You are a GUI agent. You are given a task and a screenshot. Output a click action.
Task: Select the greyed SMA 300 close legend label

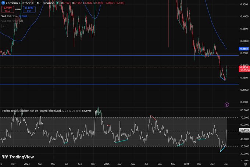10,21
